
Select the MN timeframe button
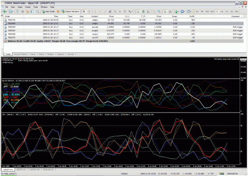[236, 12]
